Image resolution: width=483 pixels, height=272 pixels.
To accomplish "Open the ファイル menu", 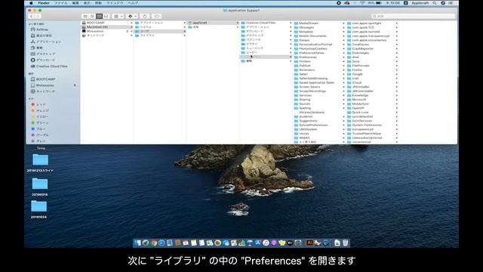I will coord(60,3).
